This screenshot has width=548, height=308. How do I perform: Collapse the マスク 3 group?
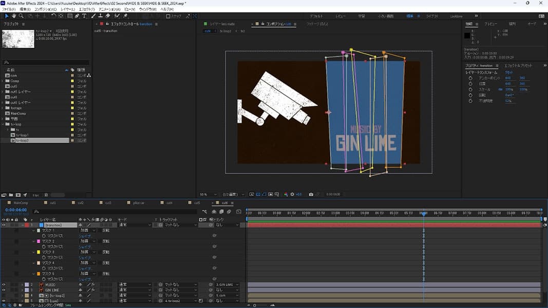(x=34, y=252)
